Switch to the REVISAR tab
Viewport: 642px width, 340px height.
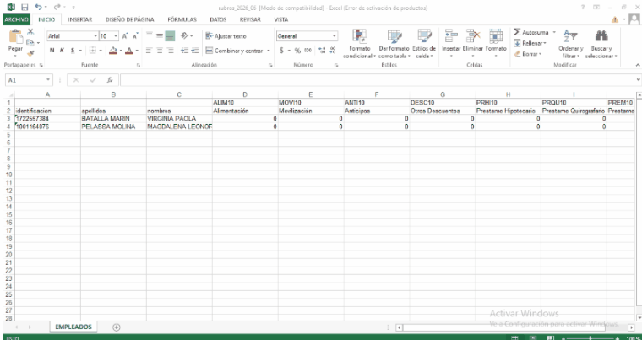250,19
